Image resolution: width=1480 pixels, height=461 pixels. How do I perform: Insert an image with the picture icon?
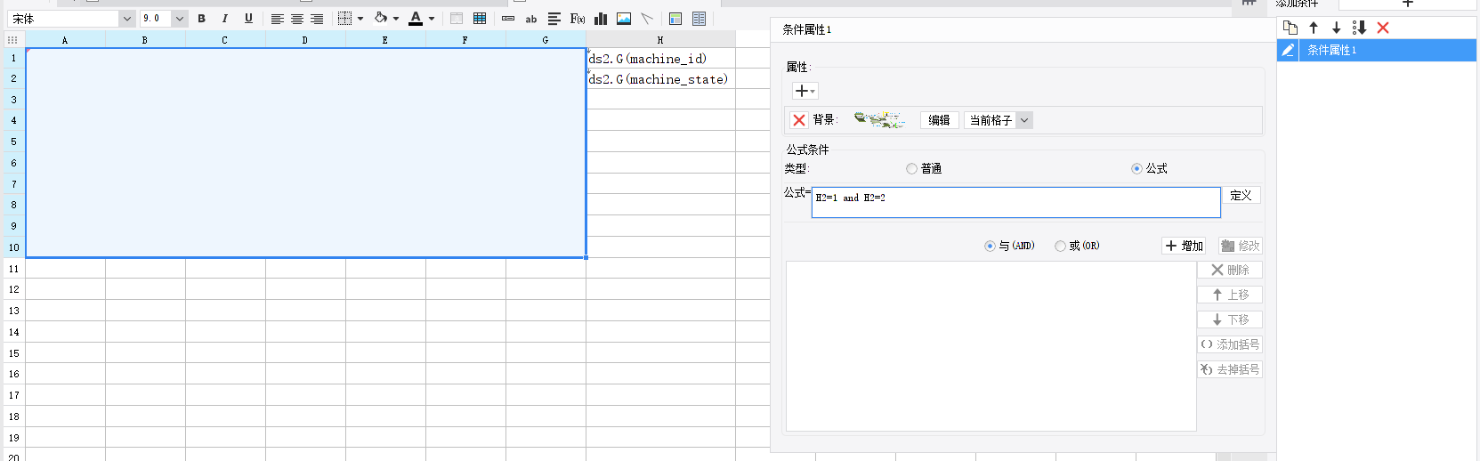coord(624,18)
